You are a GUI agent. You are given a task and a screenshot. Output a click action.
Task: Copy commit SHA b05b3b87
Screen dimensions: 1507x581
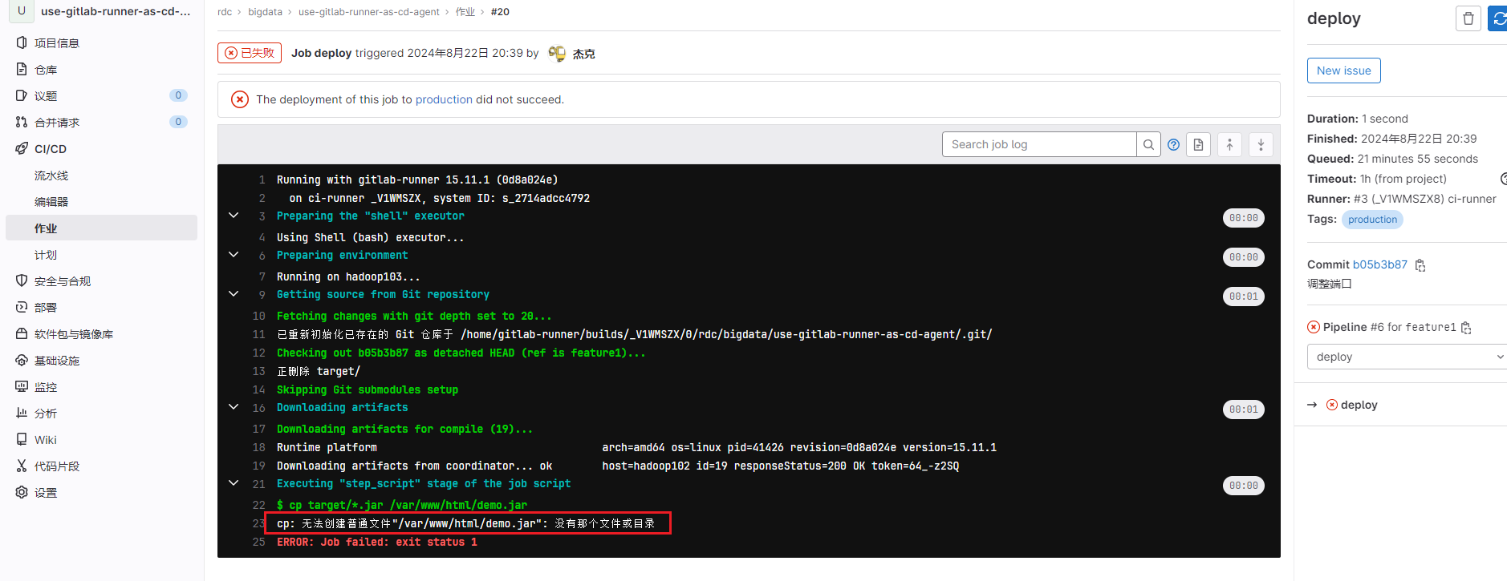coord(1420,265)
